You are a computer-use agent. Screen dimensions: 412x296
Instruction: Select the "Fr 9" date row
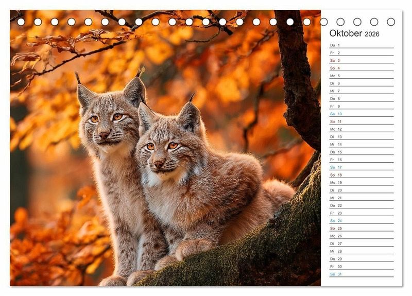click(x=362, y=106)
